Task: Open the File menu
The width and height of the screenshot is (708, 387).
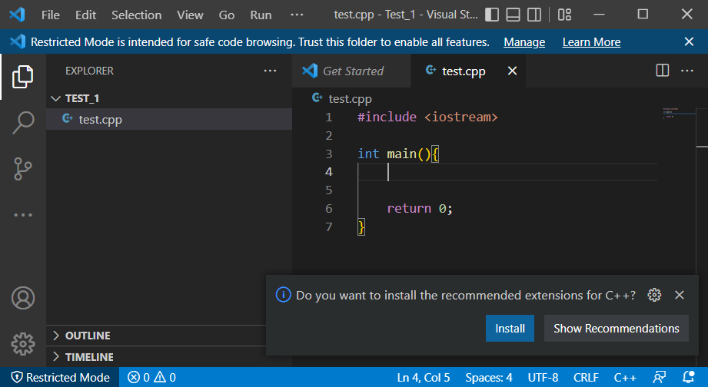Action: coord(51,15)
